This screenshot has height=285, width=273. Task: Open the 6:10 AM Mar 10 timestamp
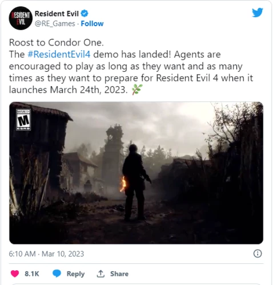pos(46,254)
